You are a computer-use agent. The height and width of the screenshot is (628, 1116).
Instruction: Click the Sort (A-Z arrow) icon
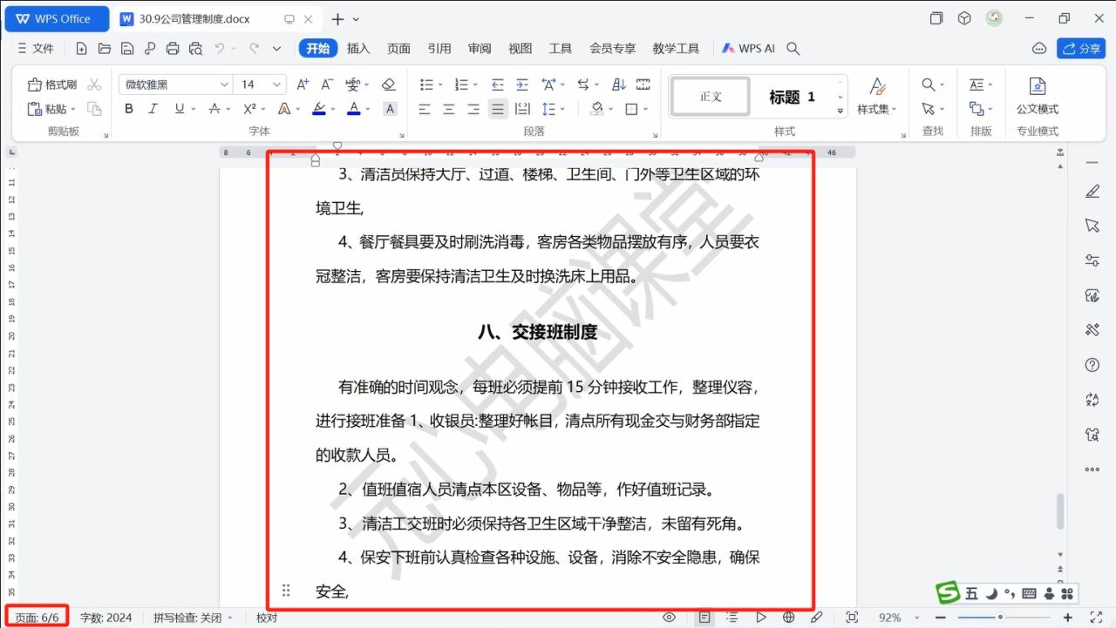click(x=619, y=84)
